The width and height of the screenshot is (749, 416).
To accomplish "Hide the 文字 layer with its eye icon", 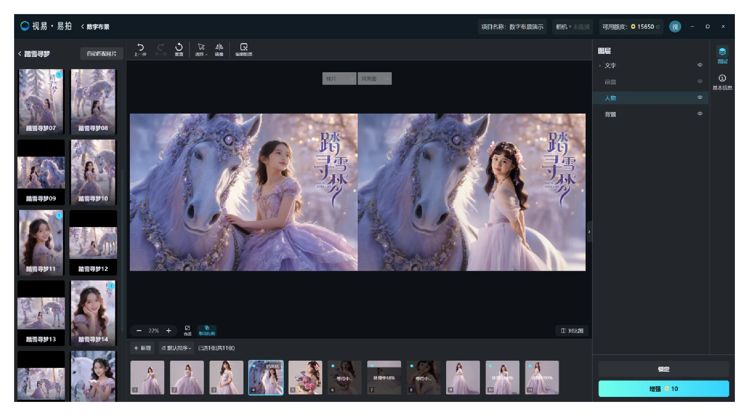I will coord(700,65).
